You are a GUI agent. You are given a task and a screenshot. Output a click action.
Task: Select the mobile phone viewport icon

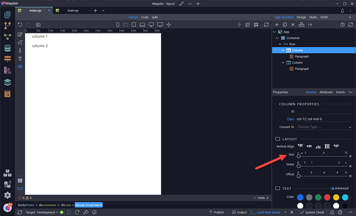(x=118, y=25)
